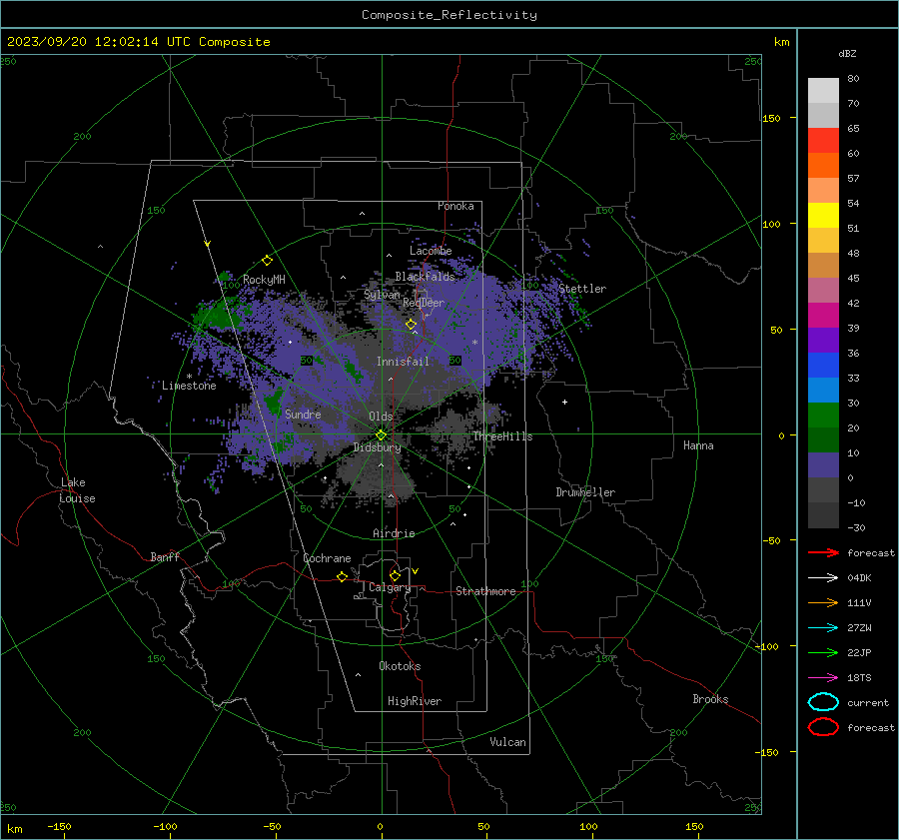Screen dimensions: 899x840
Task: Click the HighRiver label
Action: (415, 701)
